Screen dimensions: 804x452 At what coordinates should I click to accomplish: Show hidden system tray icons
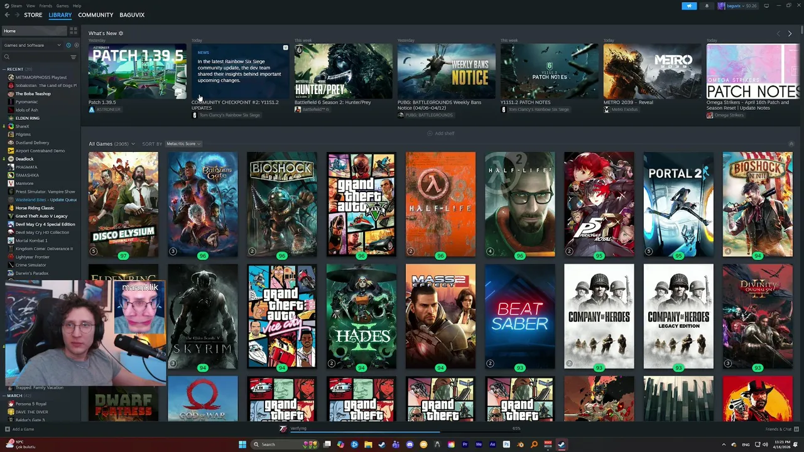pos(724,444)
